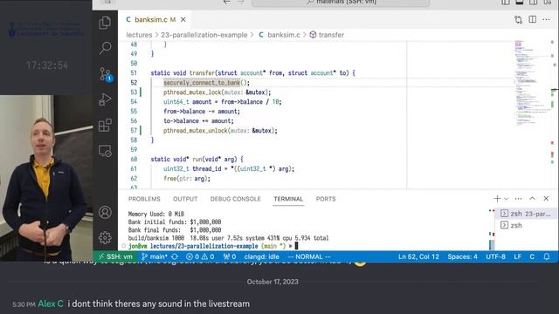The image size is (559, 314).
Task: Click 'pthread_mutex_unlock' on line 57
Action: [x=196, y=131]
